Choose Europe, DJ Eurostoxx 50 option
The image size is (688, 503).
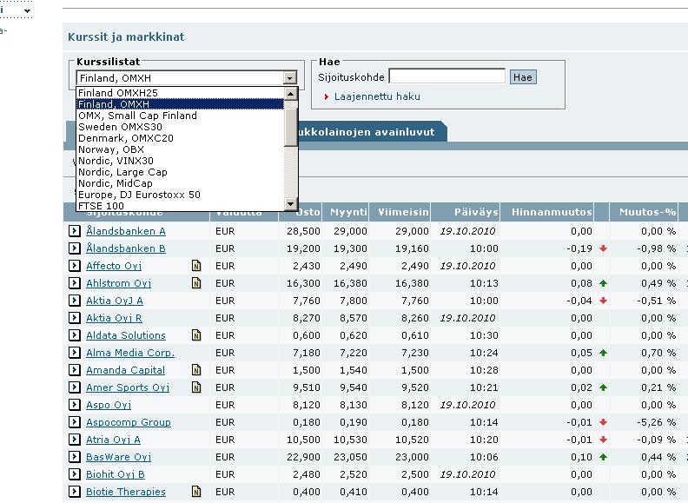tap(181, 195)
